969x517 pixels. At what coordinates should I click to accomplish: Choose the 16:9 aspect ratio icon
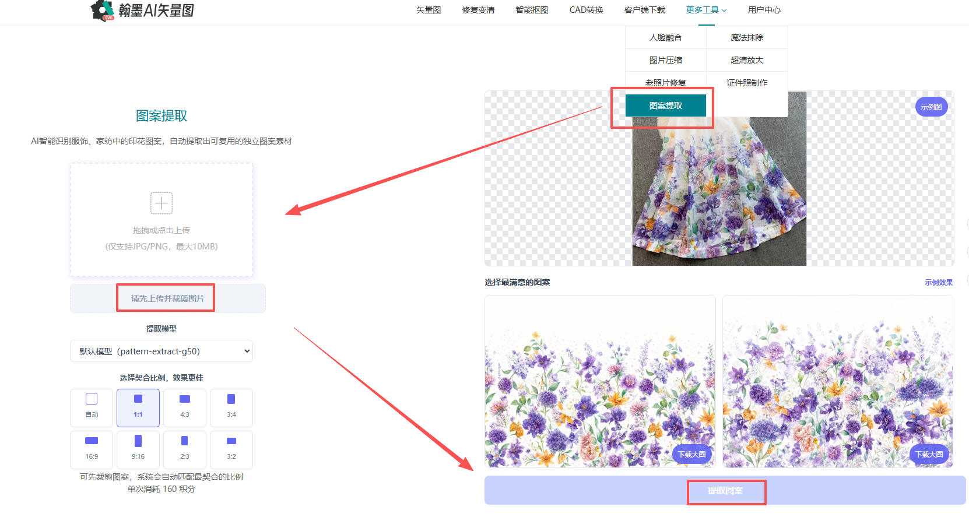(92, 441)
